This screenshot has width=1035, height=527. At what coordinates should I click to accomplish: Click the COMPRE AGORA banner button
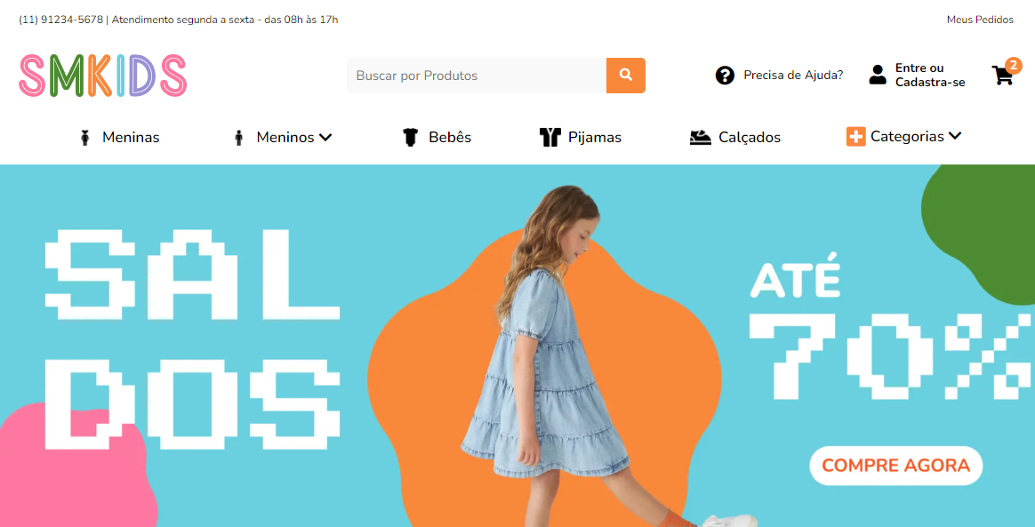(895, 466)
